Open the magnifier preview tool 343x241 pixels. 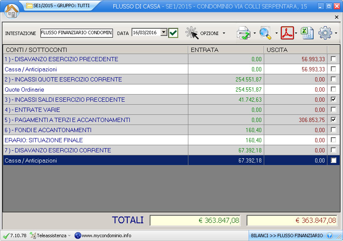click(x=266, y=33)
